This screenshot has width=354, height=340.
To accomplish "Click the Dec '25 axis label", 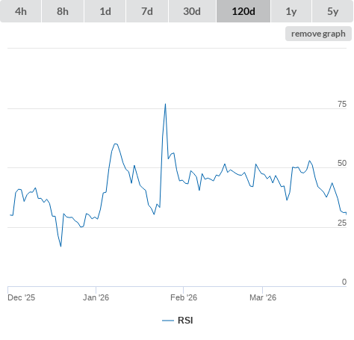I will (x=22, y=297).
